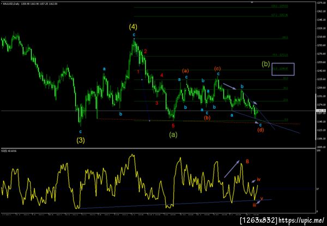Select the blue RSI support trendline
The image size is (327, 226).
click(175, 204)
